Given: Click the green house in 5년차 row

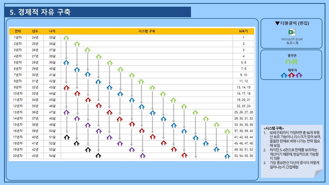Looking at the screenshot, I should click(110, 63).
